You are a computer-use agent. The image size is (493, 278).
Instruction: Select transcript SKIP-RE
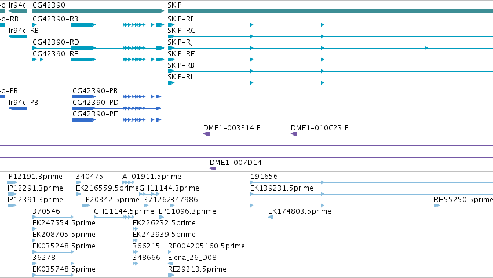coord(330,60)
